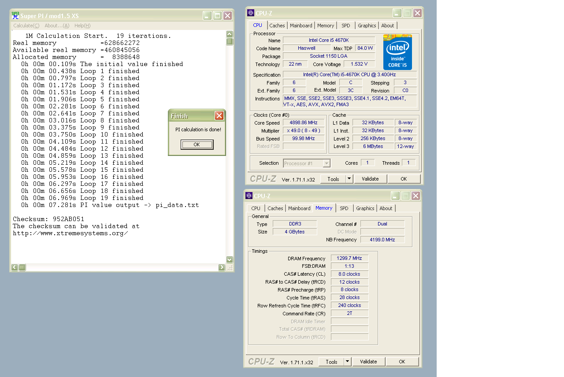Expand Tools dropdown arrow in bottom CPU-Z window

tap(347, 362)
